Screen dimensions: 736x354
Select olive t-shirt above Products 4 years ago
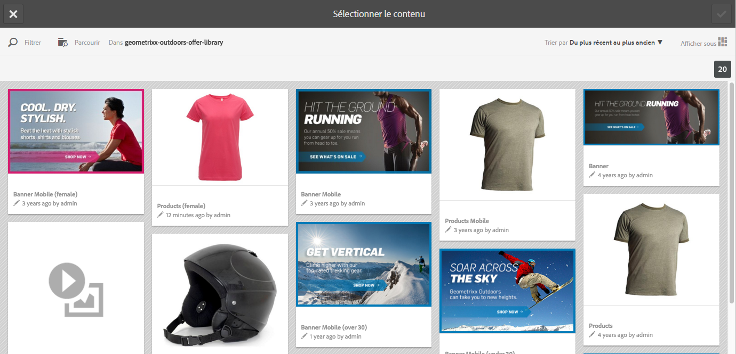coord(651,249)
